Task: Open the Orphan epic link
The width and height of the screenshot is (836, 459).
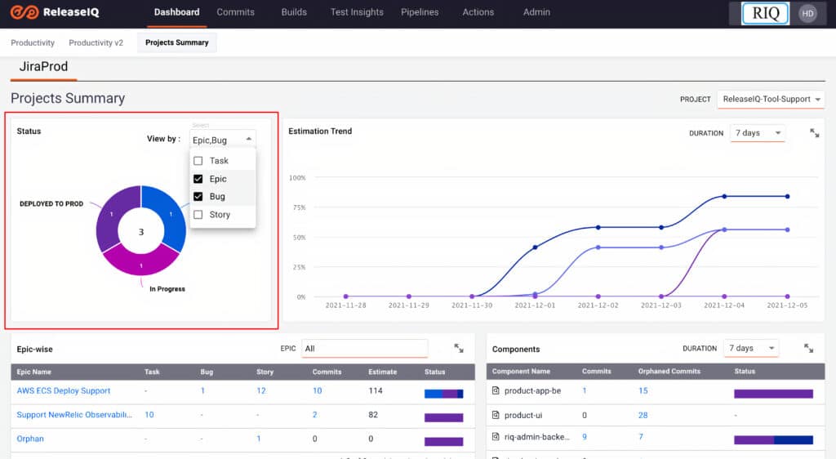Action: point(30,439)
